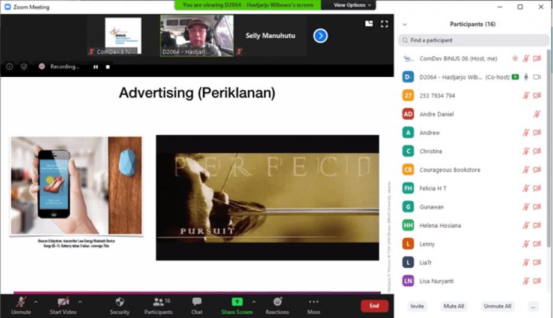553x318 pixels.
Task: Click the PERFECT PURSUIT video image on slide
Action: pos(268,198)
